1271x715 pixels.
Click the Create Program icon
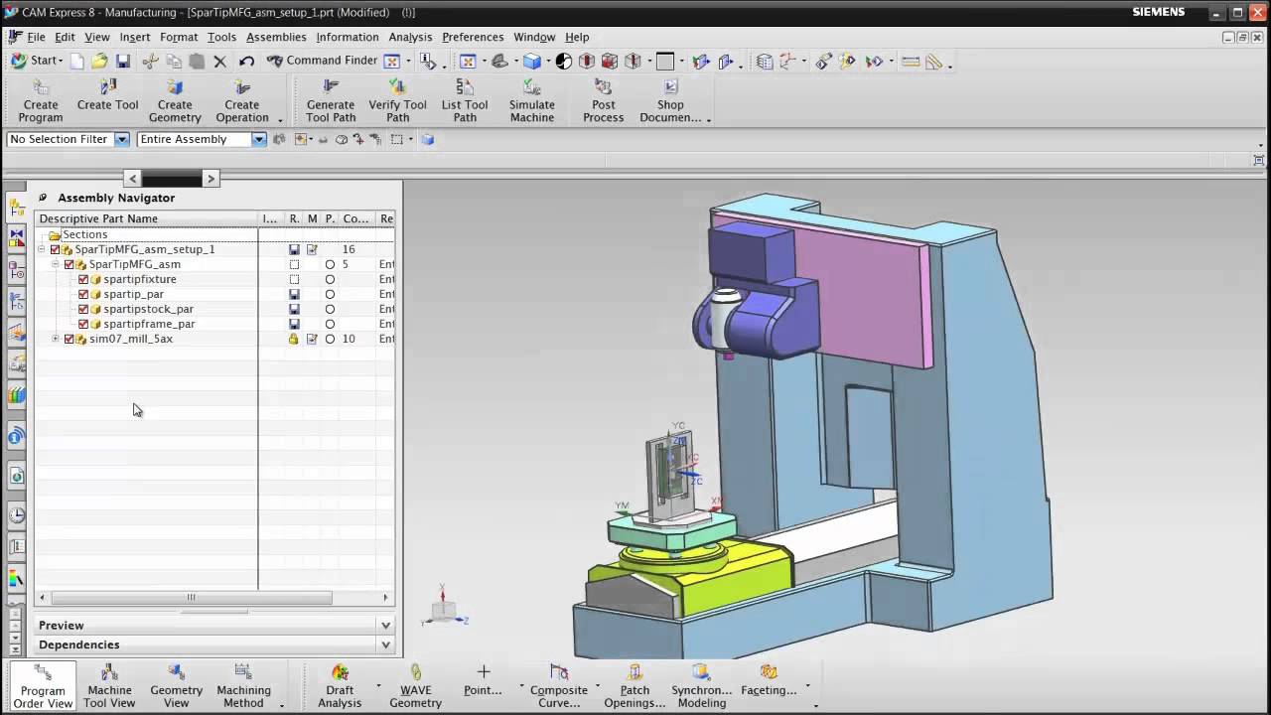[x=41, y=87]
